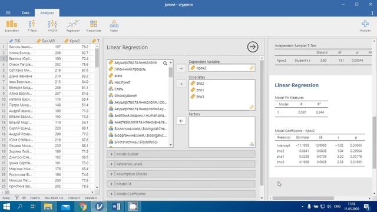
Task: Open the vertical dots options menu
Action: (x=372, y=13)
